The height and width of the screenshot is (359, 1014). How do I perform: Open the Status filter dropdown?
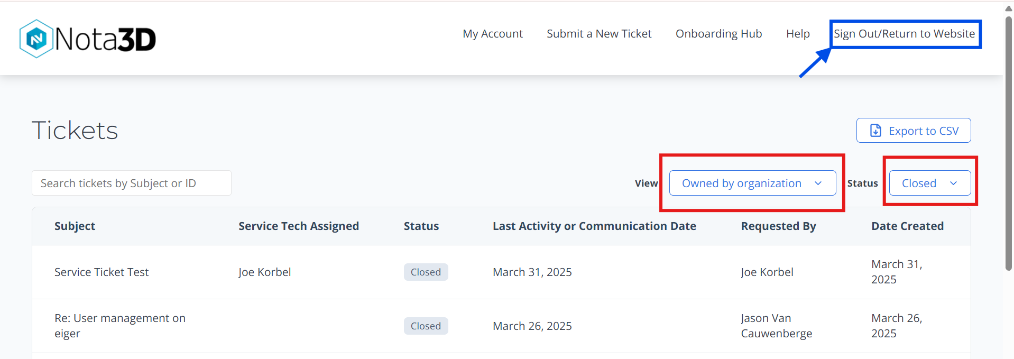pyautogui.click(x=929, y=183)
